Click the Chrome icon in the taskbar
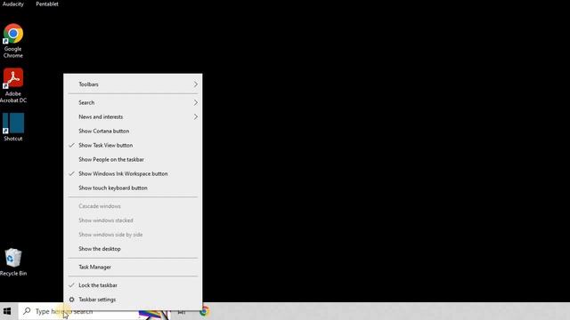The height and width of the screenshot is (320, 570). point(204,311)
